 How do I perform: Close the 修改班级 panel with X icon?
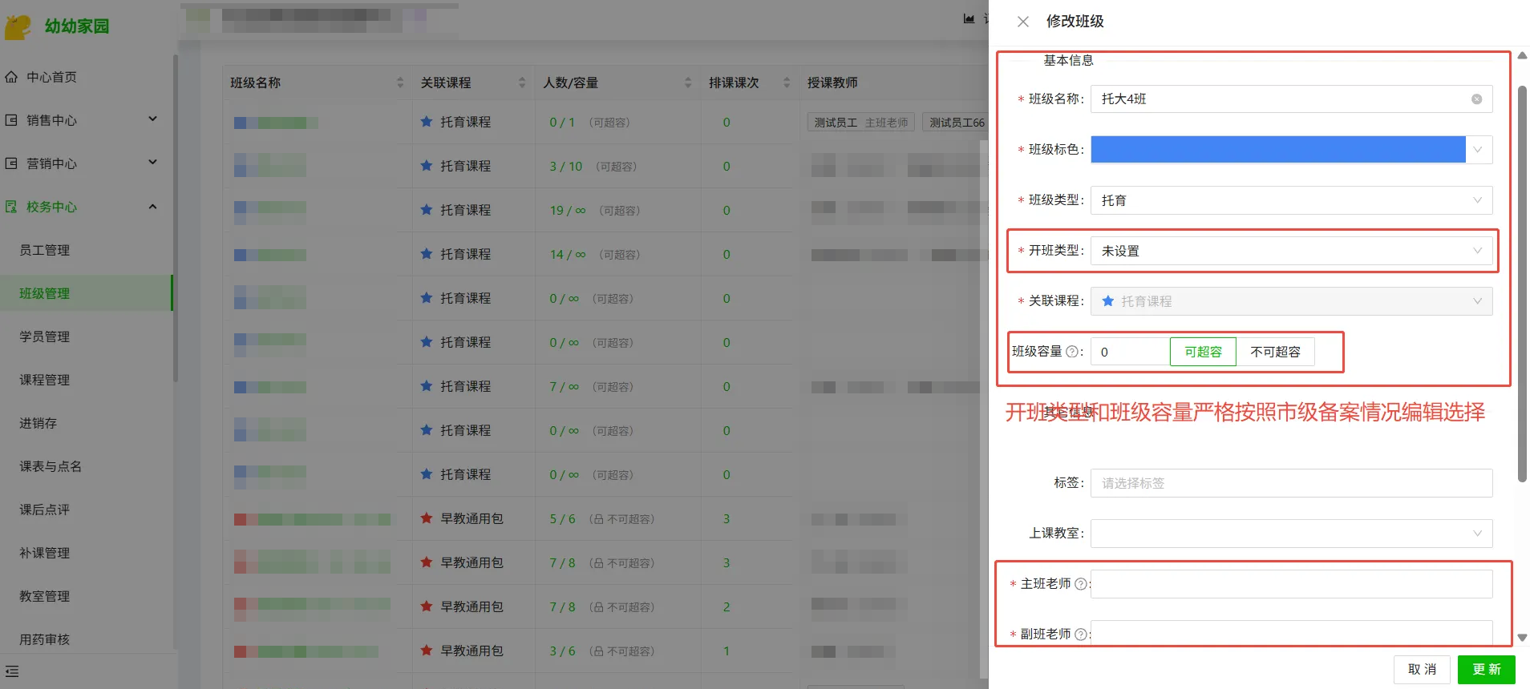click(1023, 22)
